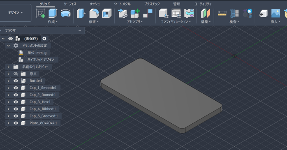Screen dimensions: 287x150
Task: Switch to the シート メタル tab
Action: 122,4
